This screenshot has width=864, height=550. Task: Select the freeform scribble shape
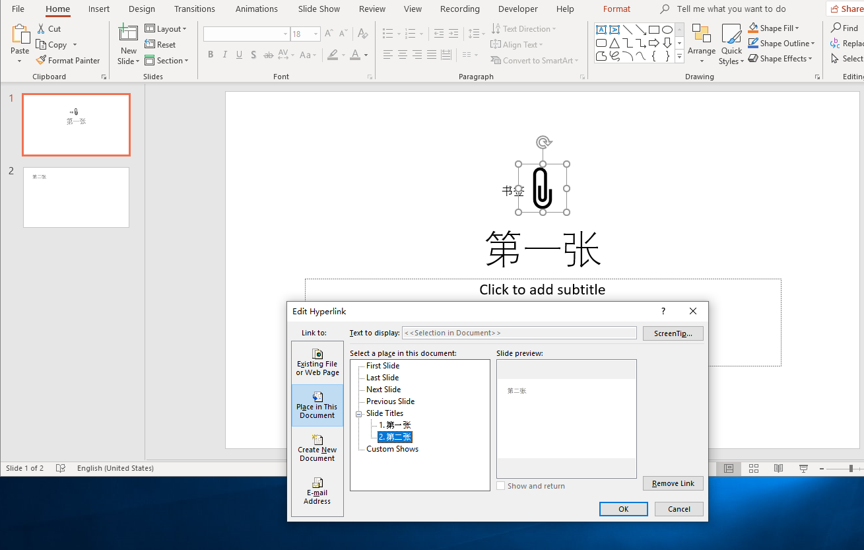615,56
